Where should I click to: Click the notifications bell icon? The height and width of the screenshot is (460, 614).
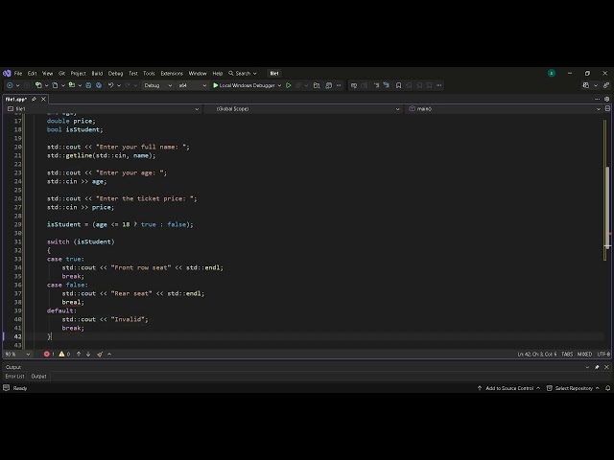[x=607, y=388]
